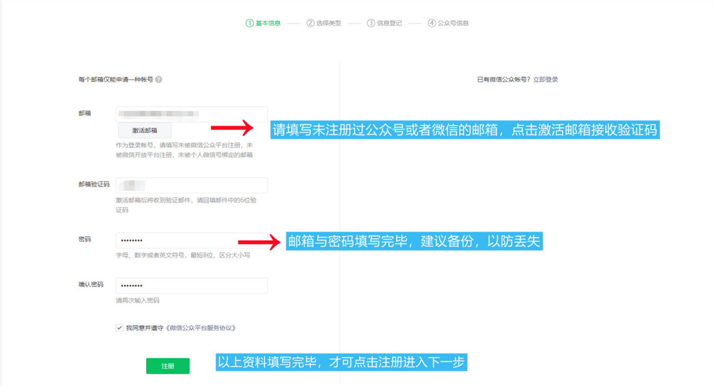The height and width of the screenshot is (386, 713).
Task: Click the 确认密码 confirm password field
Action: [191, 285]
